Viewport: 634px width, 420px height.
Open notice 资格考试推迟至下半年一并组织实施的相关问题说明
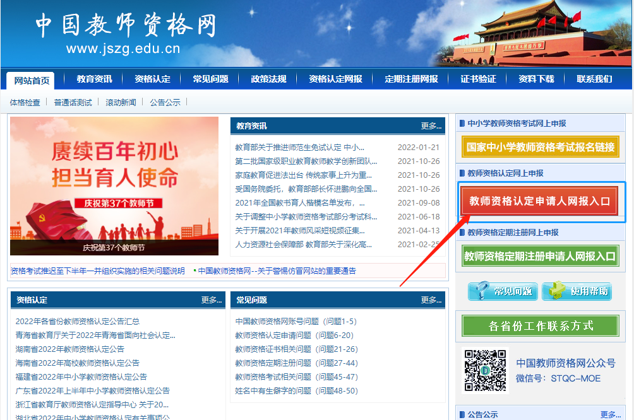coord(97,271)
